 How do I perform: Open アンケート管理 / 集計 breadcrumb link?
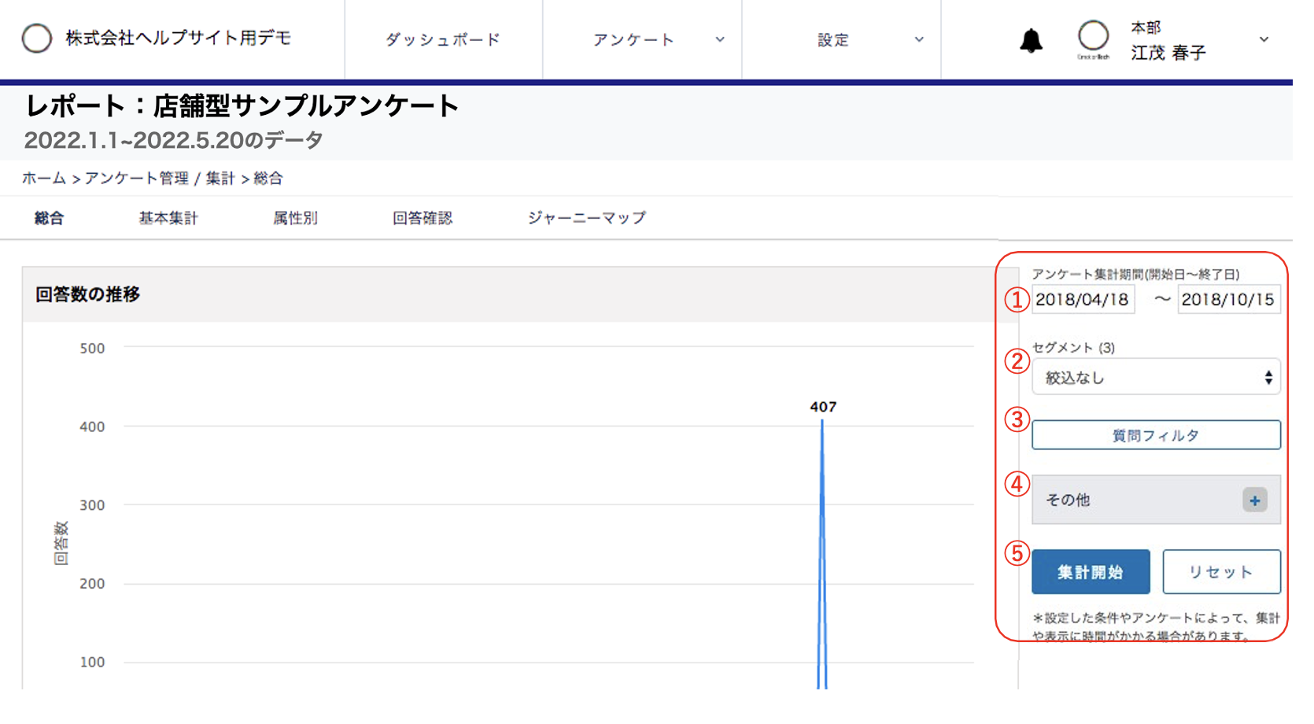tap(161, 179)
